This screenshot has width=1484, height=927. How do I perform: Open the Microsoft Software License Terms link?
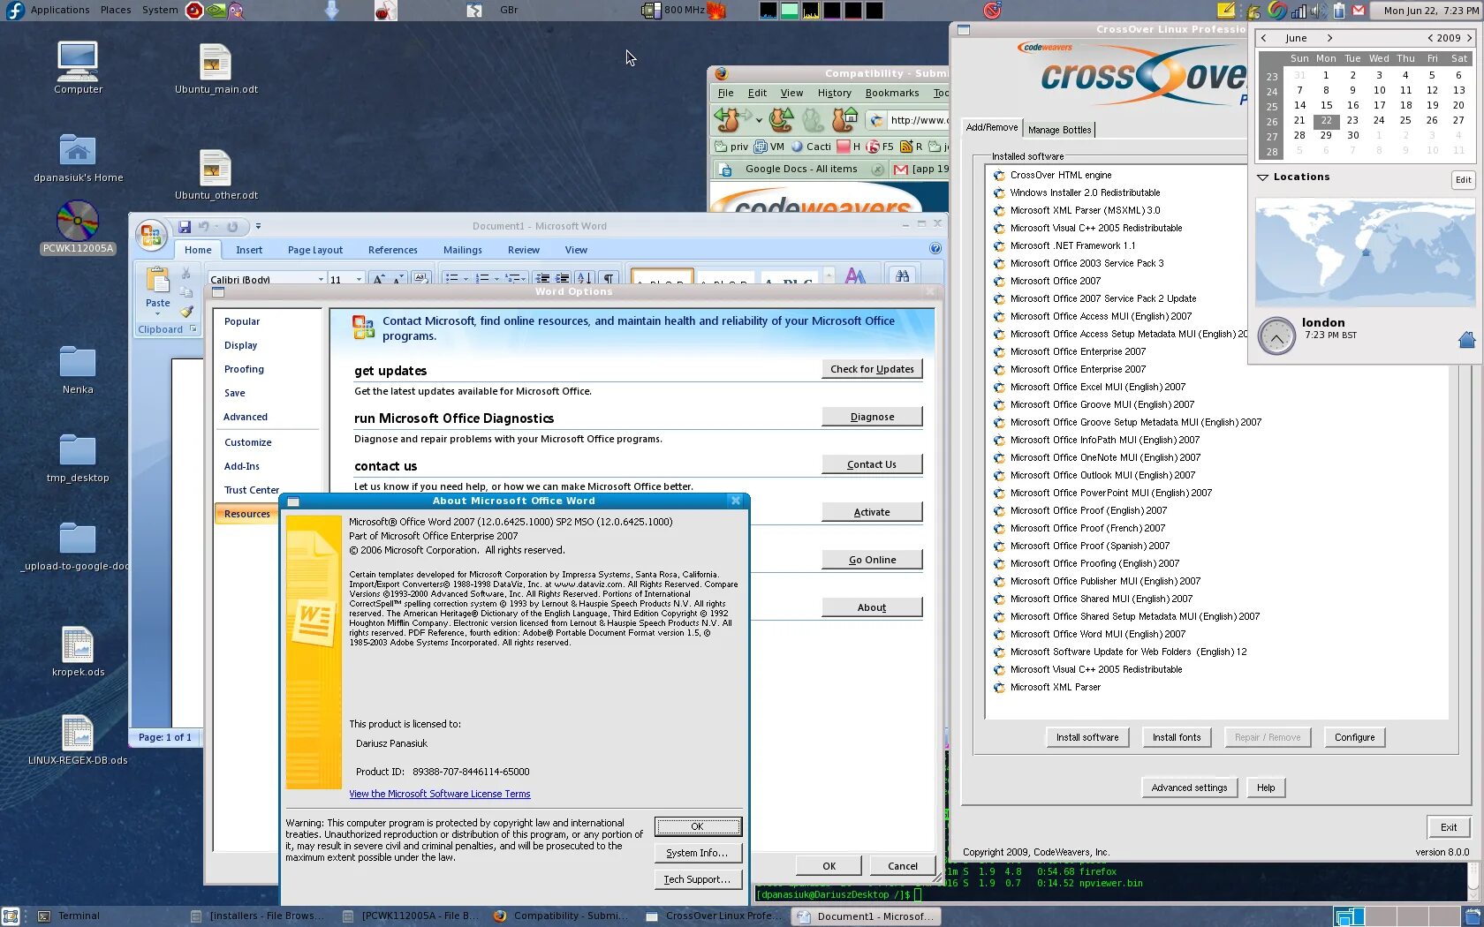(x=440, y=794)
